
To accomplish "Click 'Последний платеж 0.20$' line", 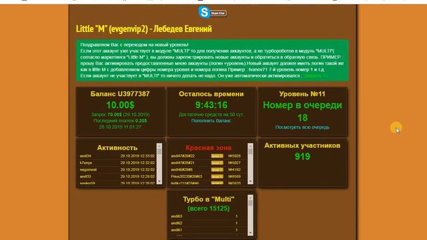I will point(120,121).
